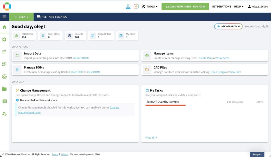
Task: Open the Change Management page link
Action: (x=69, y=110)
